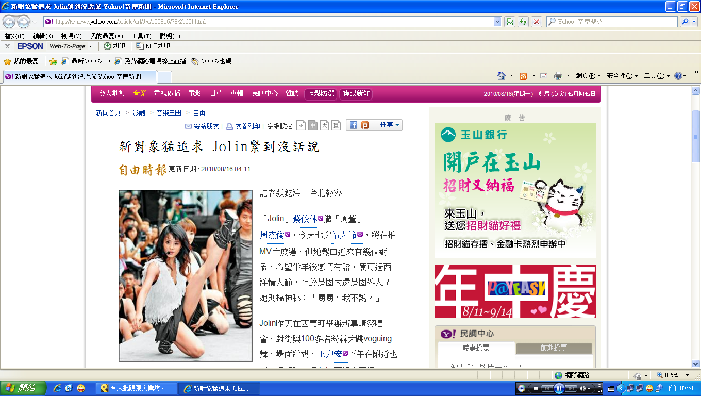
Task: Run search with the magnifier button
Action: tap(684, 22)
